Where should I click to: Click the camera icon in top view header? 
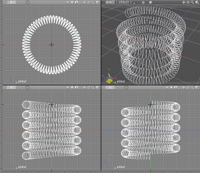pyautogui.click(x=77, y=2)
